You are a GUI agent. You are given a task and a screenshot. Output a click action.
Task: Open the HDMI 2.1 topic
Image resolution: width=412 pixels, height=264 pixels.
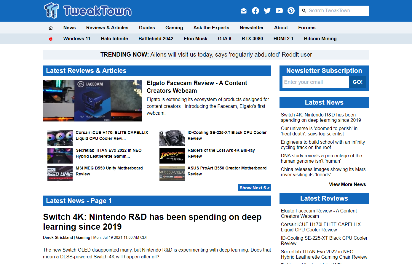(x=283, y=39)
